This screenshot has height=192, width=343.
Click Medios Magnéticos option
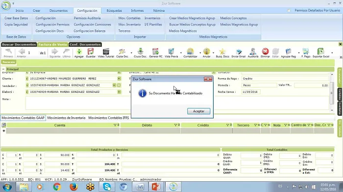pyautogui.click(x=183, y=31)
